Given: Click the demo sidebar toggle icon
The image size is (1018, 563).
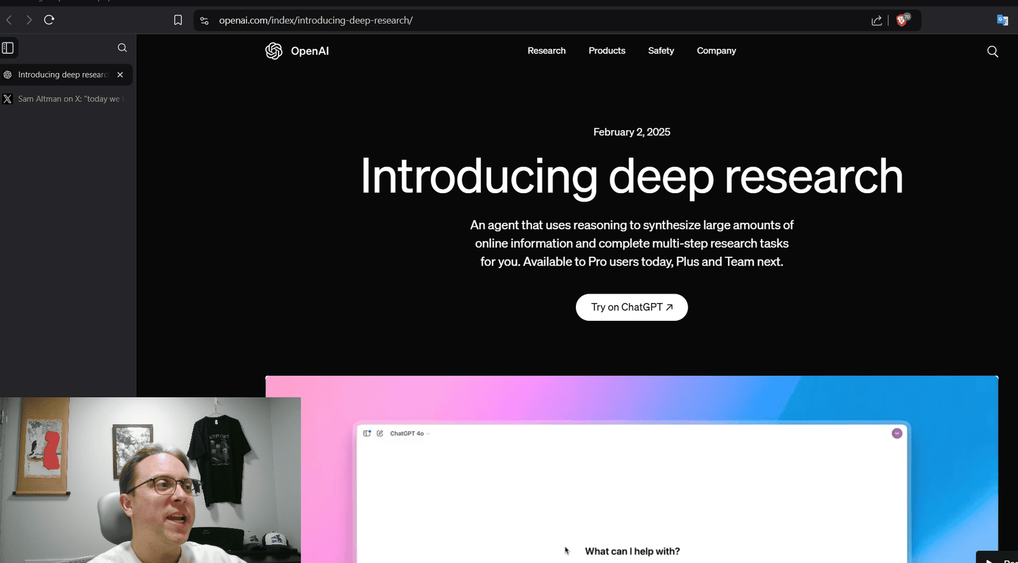Looking at the screenshot, I should click(367, 433).
